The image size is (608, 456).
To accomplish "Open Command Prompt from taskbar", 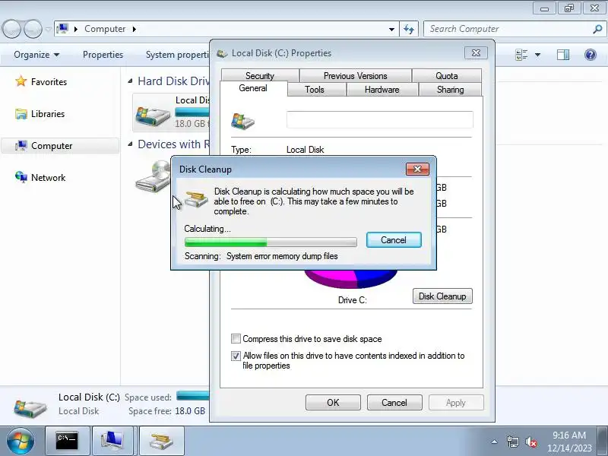I will click(67, 442).
